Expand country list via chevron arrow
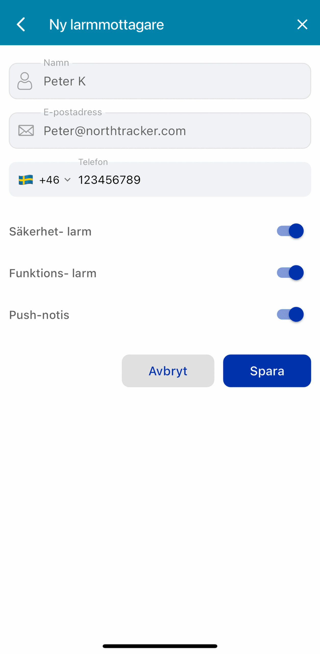320x654 pixels. click(68, 180)
